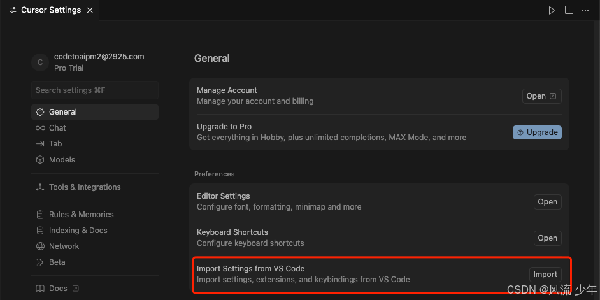Open the Models settings section
Image resolution: width=600 pixels, height=300 pixels.
95,160
